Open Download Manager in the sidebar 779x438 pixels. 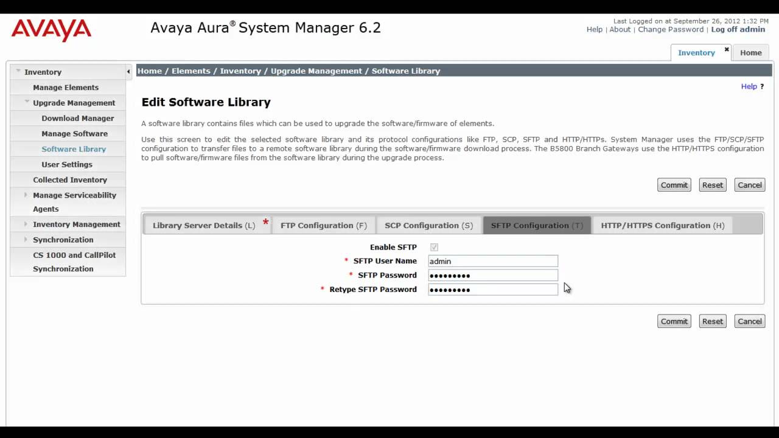click(78, 118)
